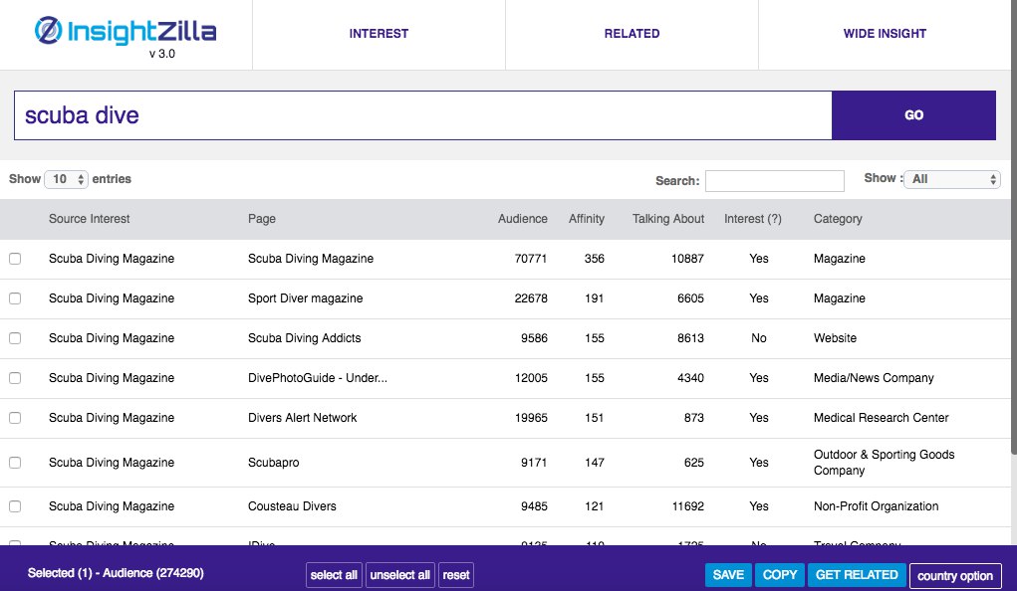Click 'Sport Diver magazine' page name

[305, 298]
